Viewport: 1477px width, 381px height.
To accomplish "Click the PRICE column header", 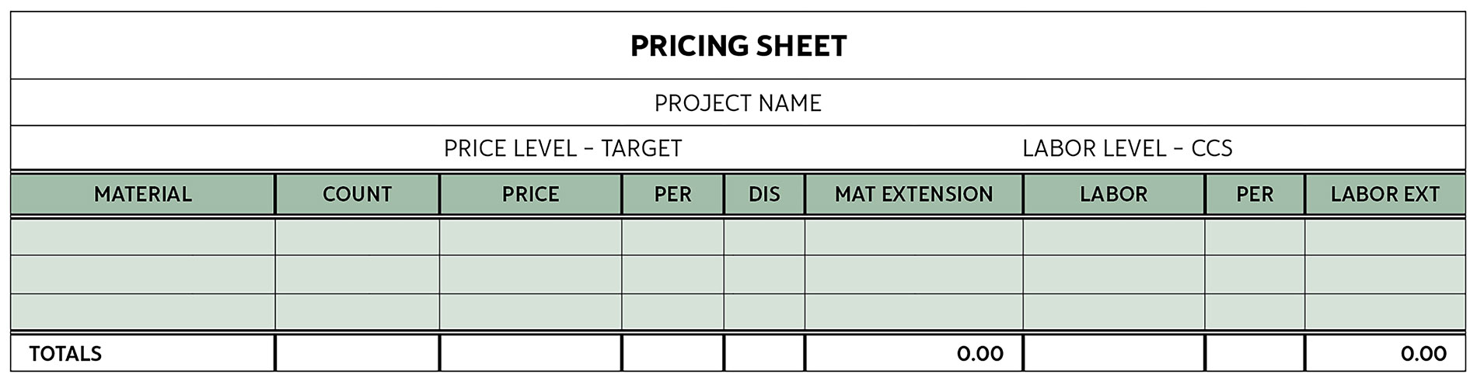I will click(x=530, y=194).
